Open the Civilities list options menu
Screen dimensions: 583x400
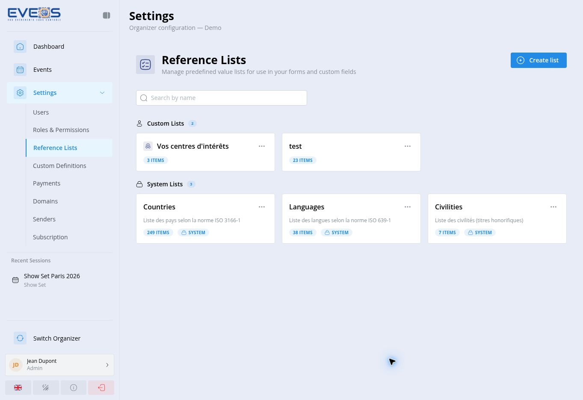(x=553, y=207)
